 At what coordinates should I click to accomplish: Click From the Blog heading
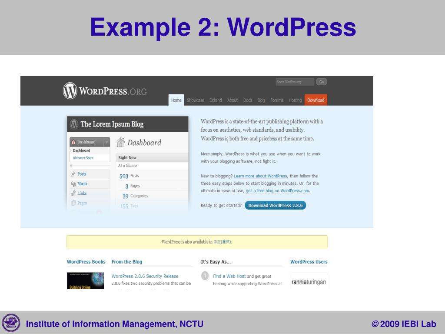[127, 262]
